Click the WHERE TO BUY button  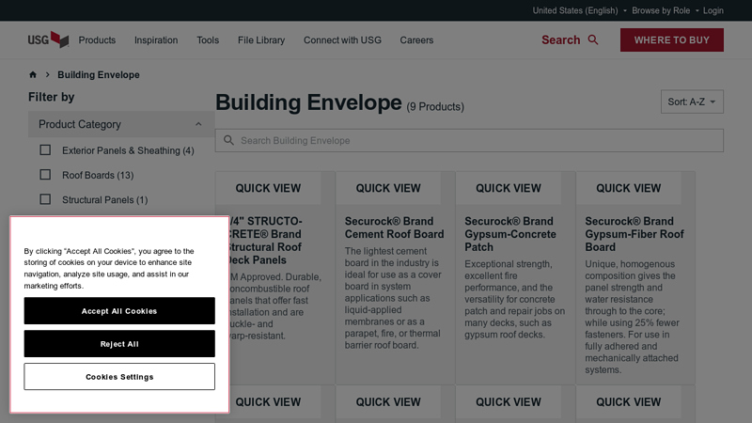(x=671, y=39)
